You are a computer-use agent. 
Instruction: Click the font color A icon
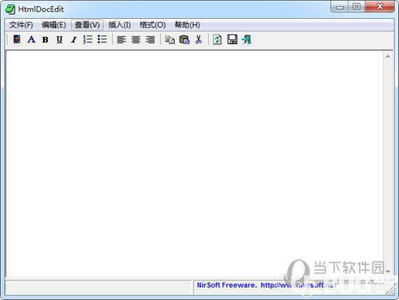click(x=31, y=39)
